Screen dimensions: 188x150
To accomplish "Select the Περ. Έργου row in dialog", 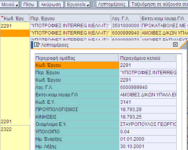I will click(x=77, y=73).
